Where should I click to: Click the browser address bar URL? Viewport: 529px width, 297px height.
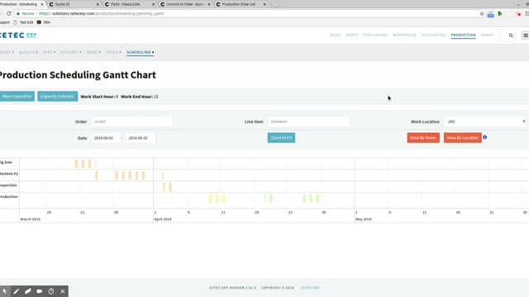pos(101,13)
